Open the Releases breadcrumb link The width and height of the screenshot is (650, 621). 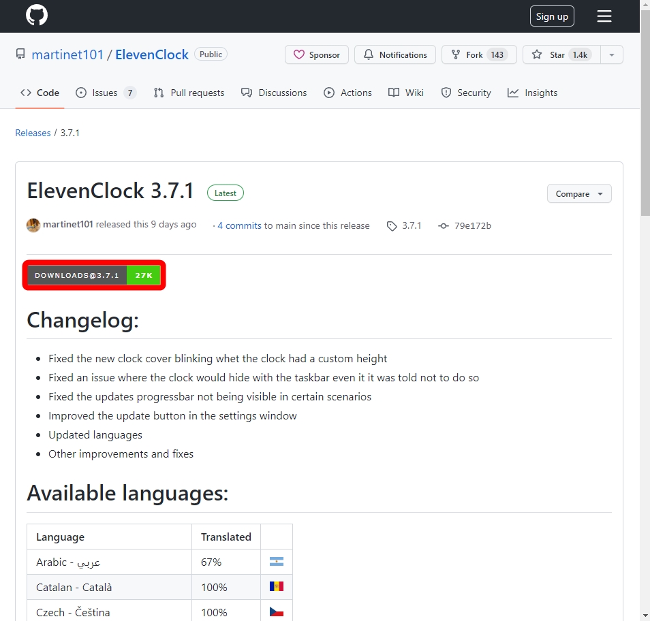tap(33, 133)
